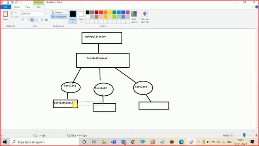Click the Paste clipboard icon
This screenshot has height=146, width=259.
(x=5, y=14)
